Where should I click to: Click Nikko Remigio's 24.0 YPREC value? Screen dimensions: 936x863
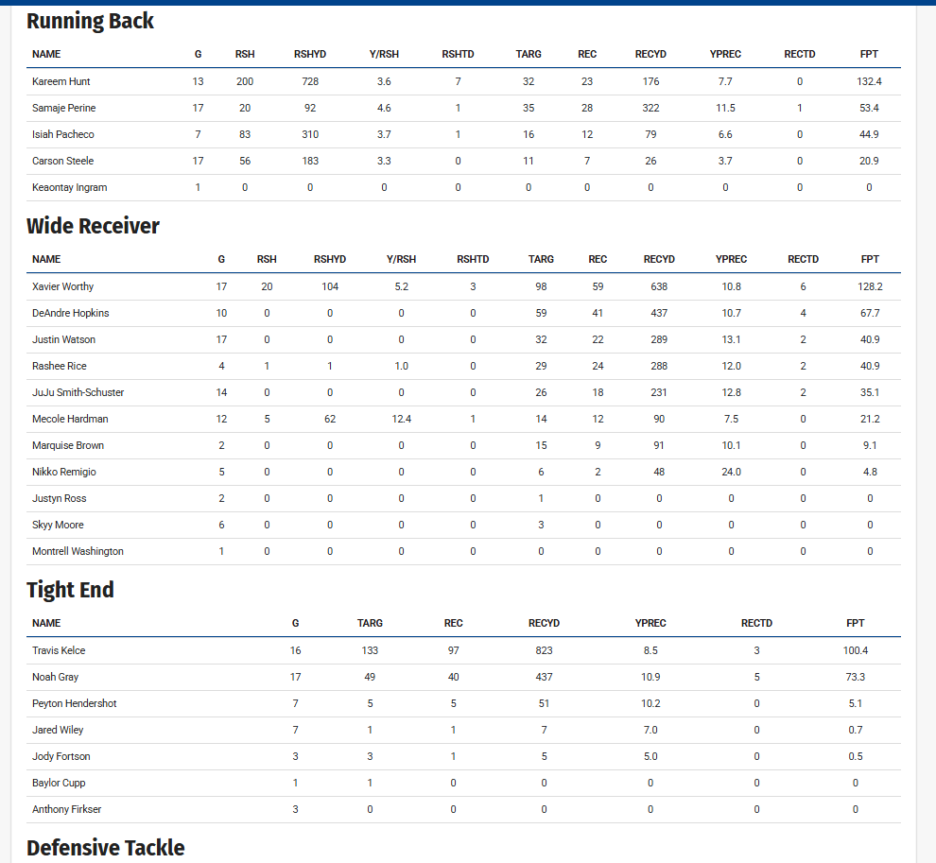tap(731, 472)
